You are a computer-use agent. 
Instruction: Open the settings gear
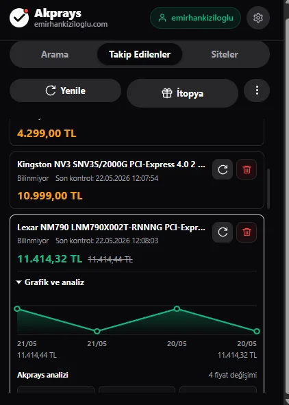pyautogui.click(x=258, y=18)
